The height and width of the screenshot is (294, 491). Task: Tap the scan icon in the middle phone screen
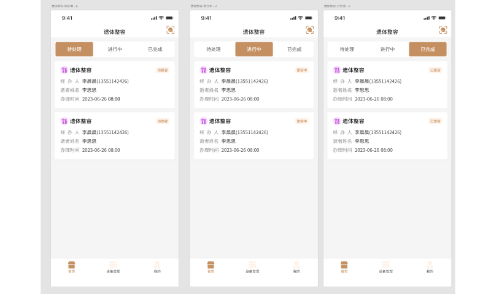coord(309,30)
